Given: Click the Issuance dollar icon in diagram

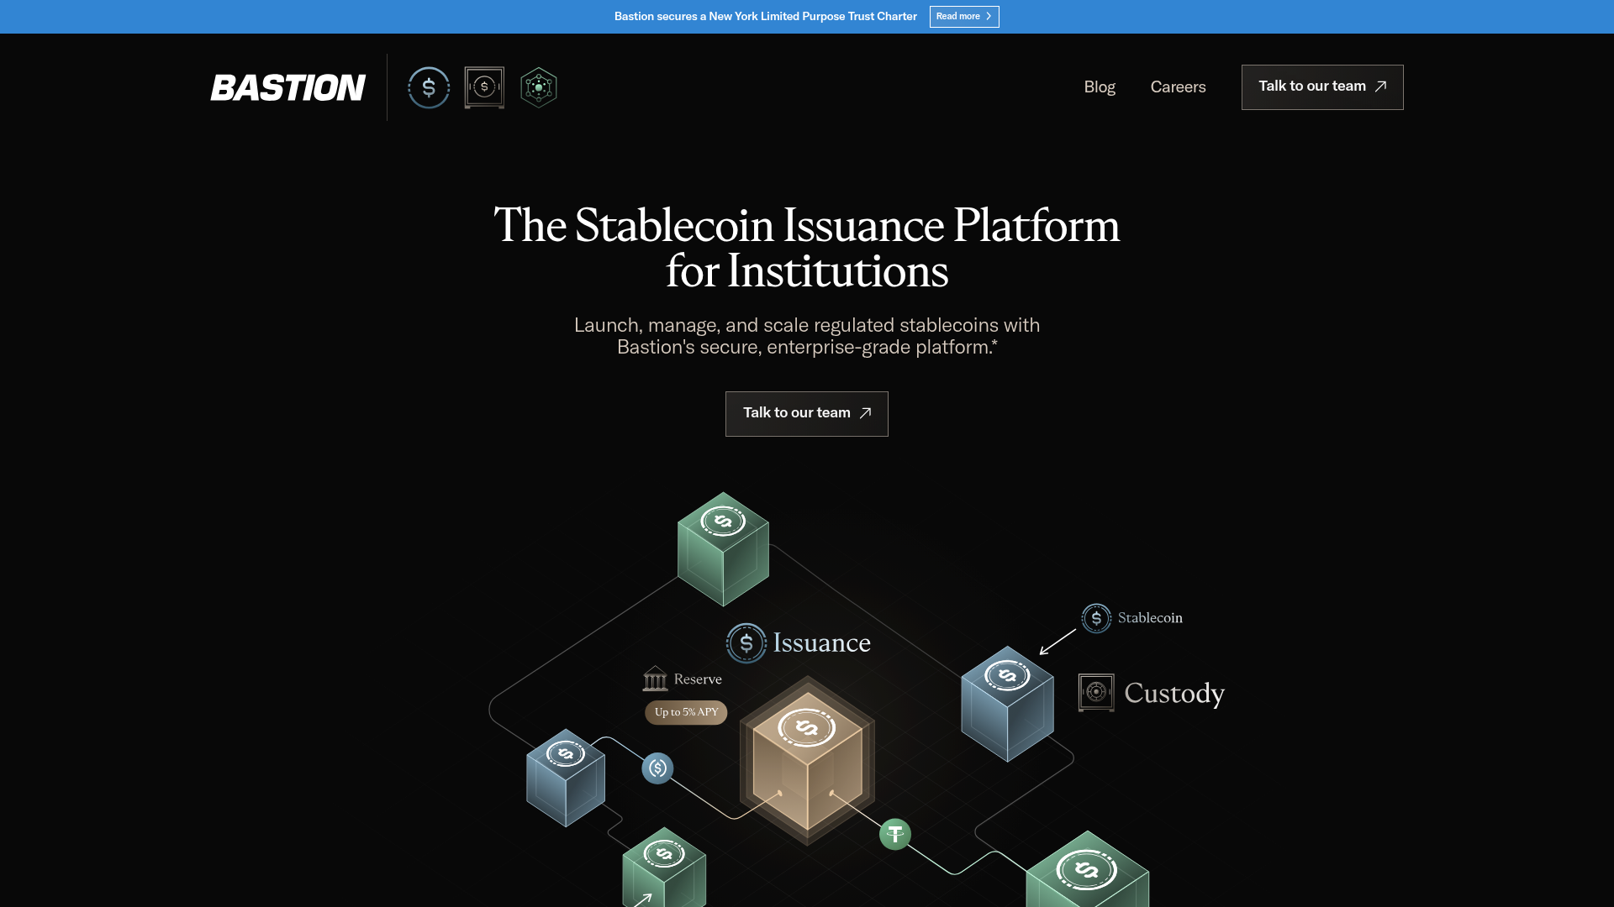Looking at the screenshot, I should [746, 643].
